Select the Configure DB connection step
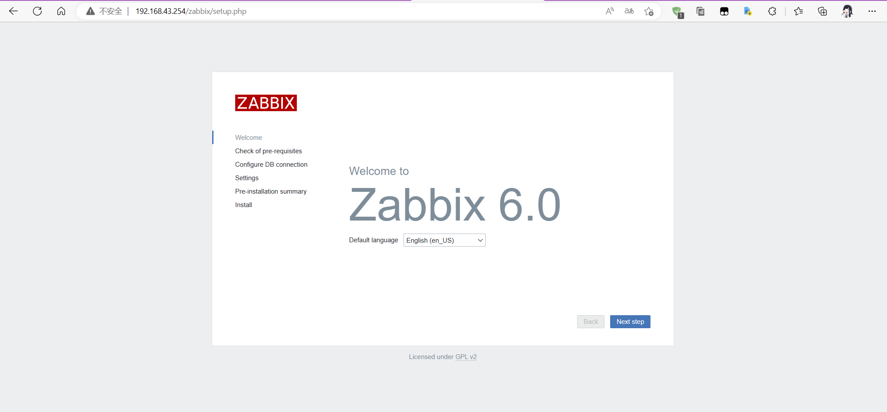The width and height of the screenshot is (887, 412). pos(271,165)
